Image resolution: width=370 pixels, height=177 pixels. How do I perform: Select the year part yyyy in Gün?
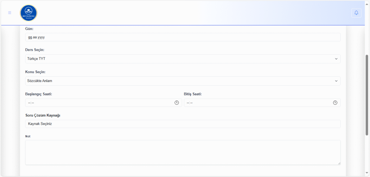40,37
